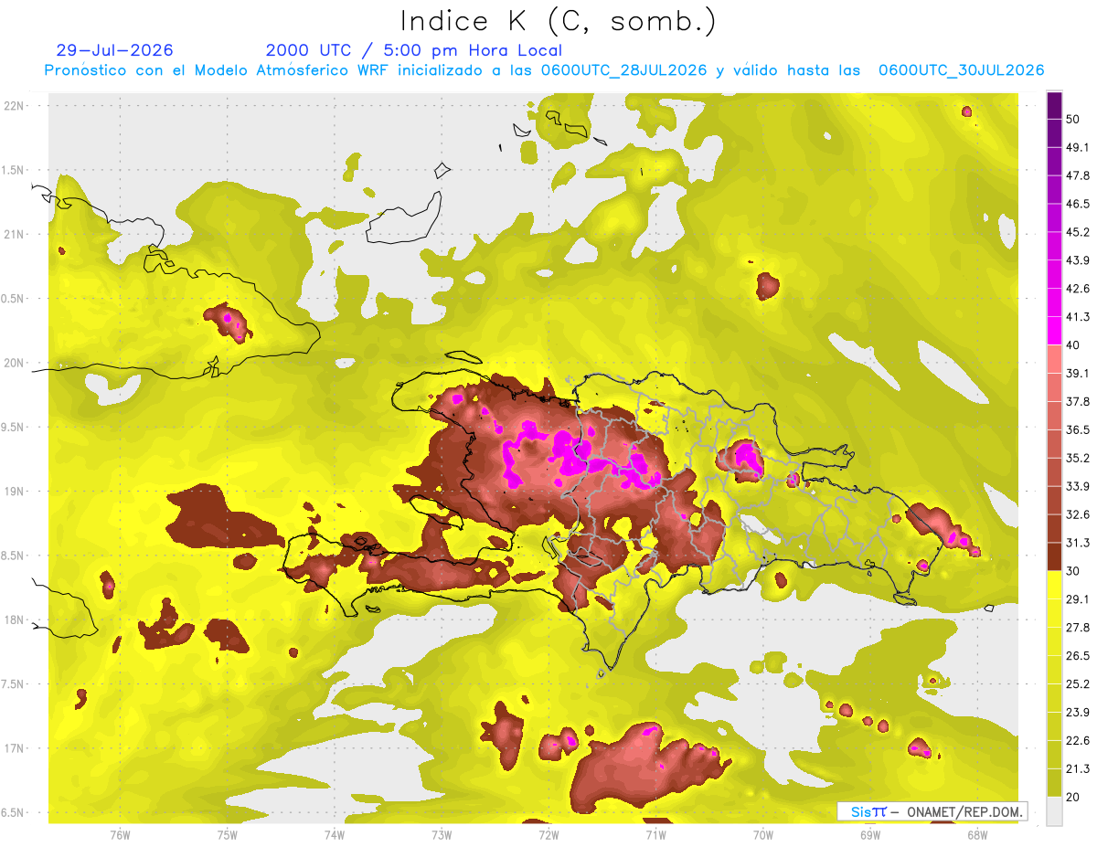
Task: Click the colorbar value "46.5"
Action: coord(1078,204)
